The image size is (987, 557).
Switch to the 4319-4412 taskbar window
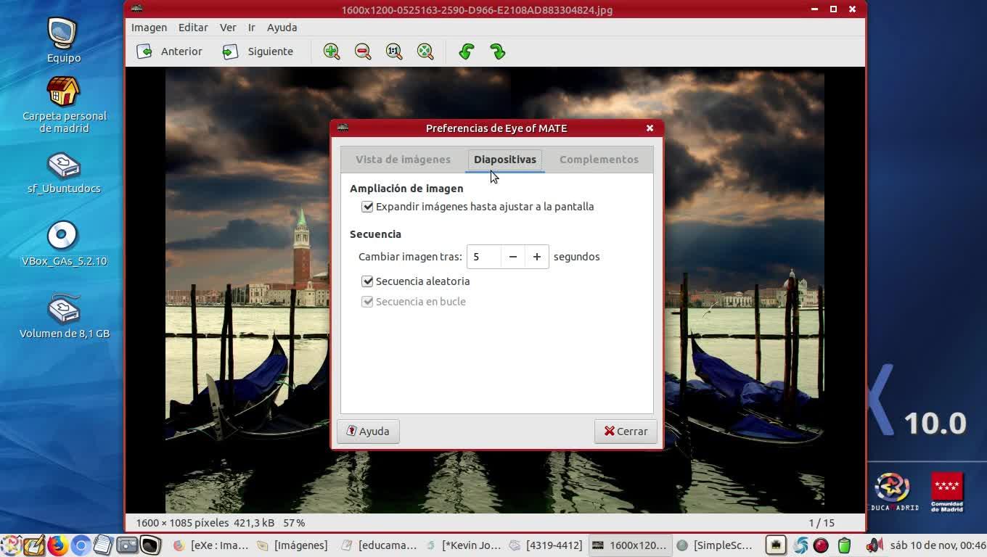(546, 545)
